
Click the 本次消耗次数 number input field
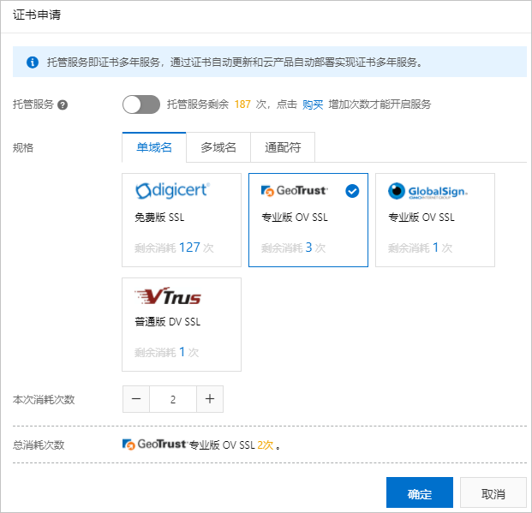click(173, 399)
